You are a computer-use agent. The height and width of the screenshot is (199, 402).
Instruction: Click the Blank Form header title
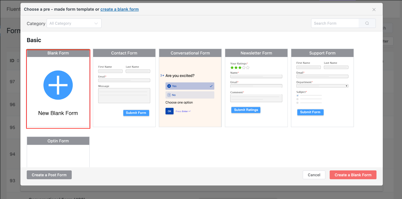click(x=58, y=53)
